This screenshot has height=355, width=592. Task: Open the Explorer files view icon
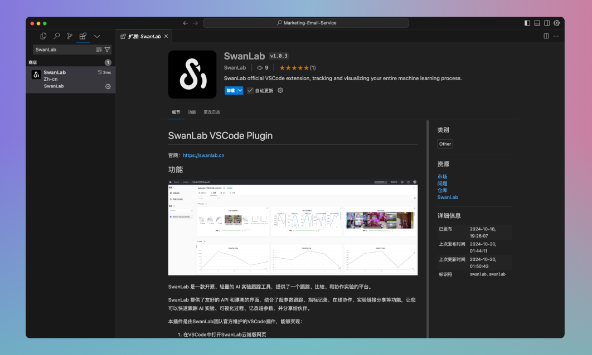(43, 36)
